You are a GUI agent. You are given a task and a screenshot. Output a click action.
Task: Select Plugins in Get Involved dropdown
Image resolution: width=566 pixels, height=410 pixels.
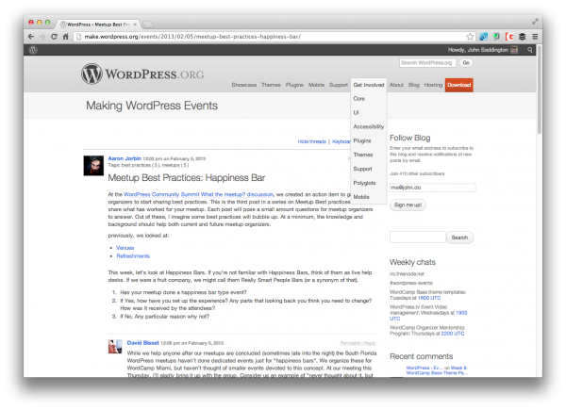tap(362, 140)
